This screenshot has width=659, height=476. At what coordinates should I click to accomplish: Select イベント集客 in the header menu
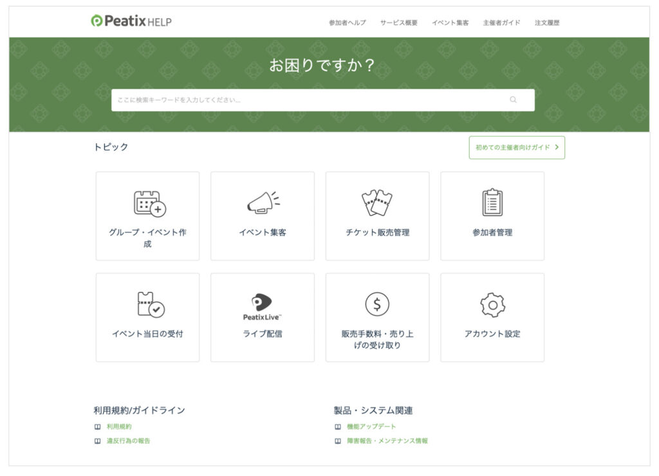450,23
